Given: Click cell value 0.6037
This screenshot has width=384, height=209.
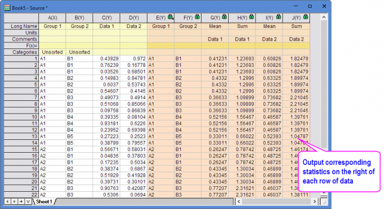Looking at the screenshot, I should click(x=106, y=84).
